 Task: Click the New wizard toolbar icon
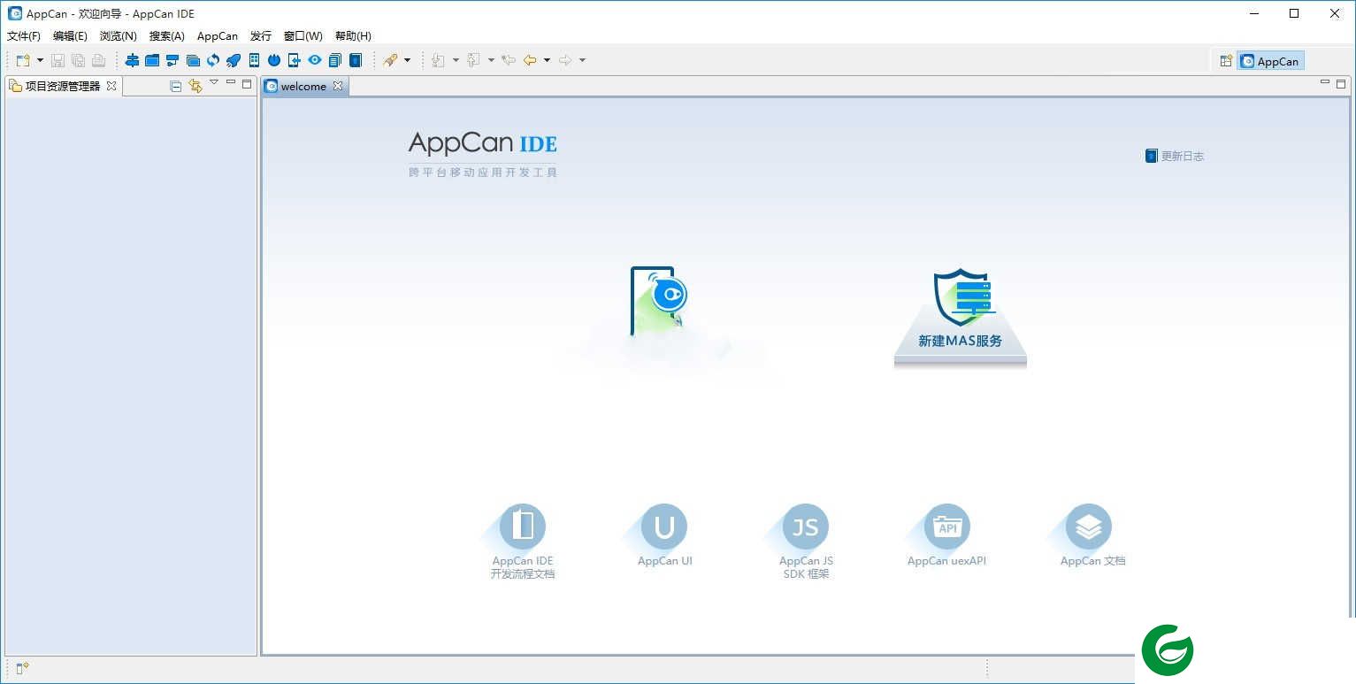click(23, 60)
